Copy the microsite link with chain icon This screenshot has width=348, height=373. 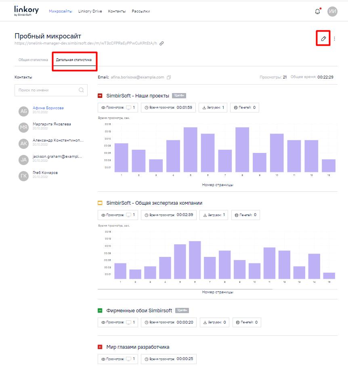tap(162, 43)
